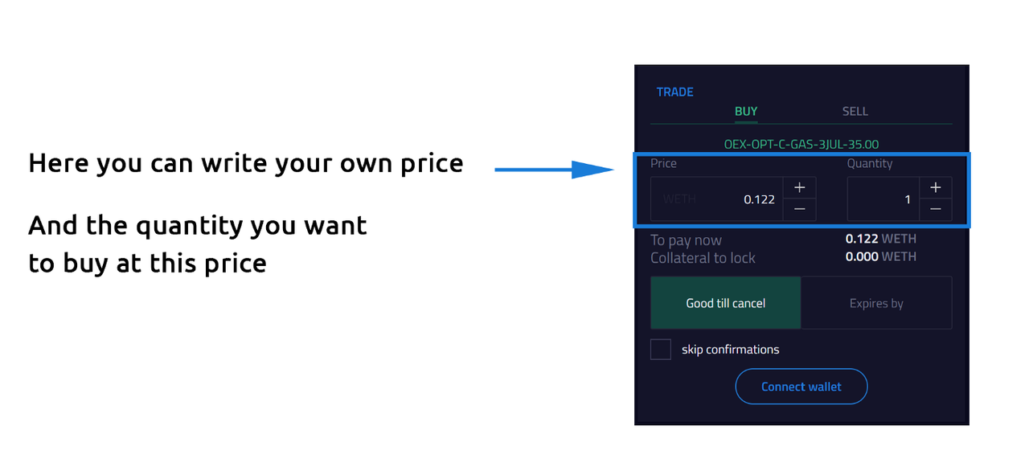This screenshot has width=1029, height=471.
Task: Click the Collateral to lock value 0.000 WETH
Action: click(881, 256)
